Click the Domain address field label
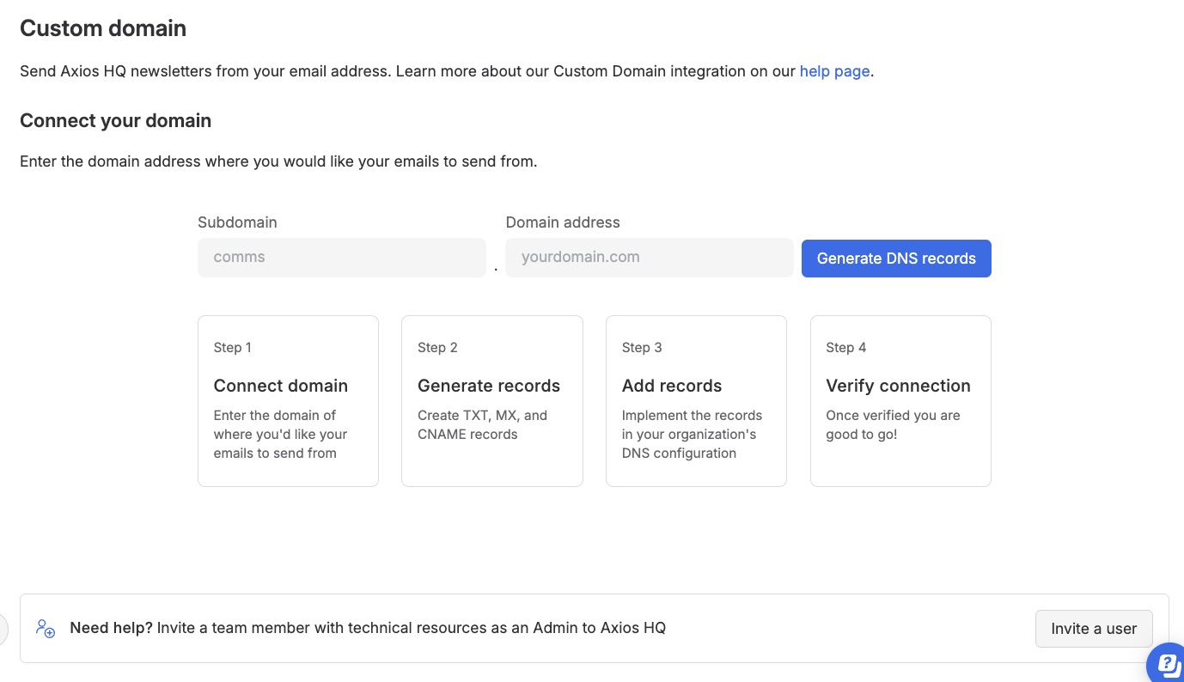This screenshot has width=1184, height=682. 563,222
